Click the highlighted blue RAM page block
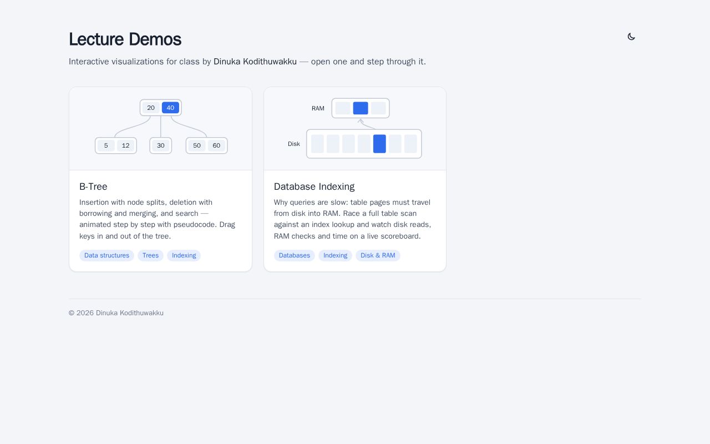710x444 pixels. (x=361, y=108)
